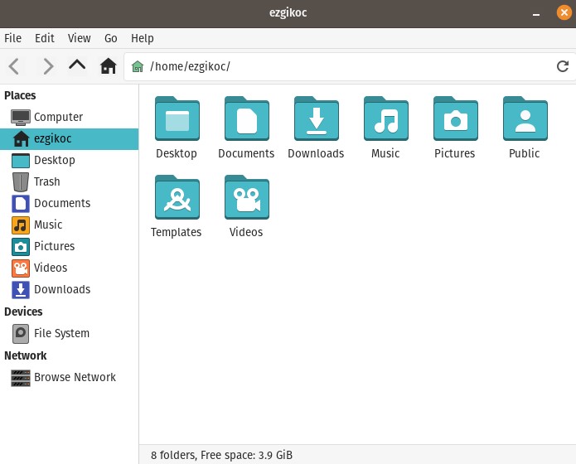Reload the current folder view

[x=563, y=66]
